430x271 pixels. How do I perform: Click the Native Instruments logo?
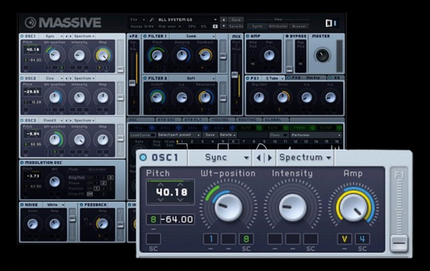click(x=333, y=23)
